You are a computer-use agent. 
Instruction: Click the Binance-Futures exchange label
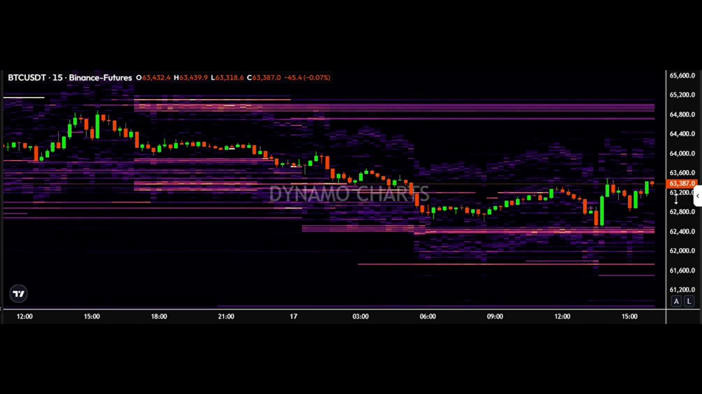[100, 77]
